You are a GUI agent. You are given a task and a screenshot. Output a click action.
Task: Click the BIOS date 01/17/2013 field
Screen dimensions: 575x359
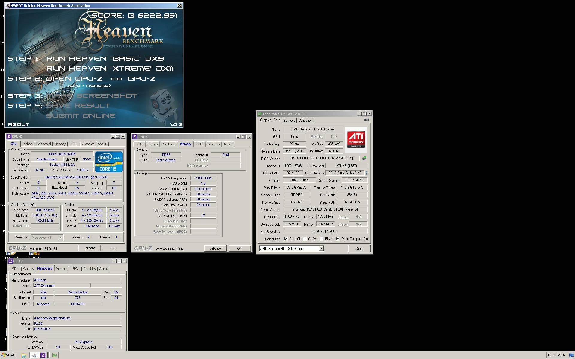[x=77, y=329]
